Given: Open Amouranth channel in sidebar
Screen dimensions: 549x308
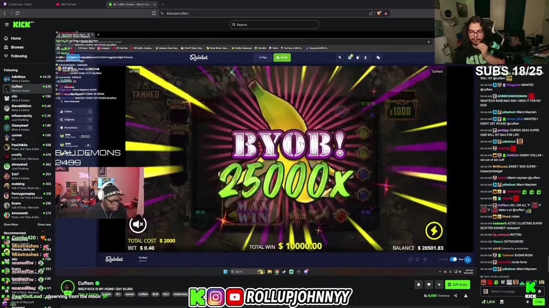Looking at the screenshot, I should [x=27, y=215].
